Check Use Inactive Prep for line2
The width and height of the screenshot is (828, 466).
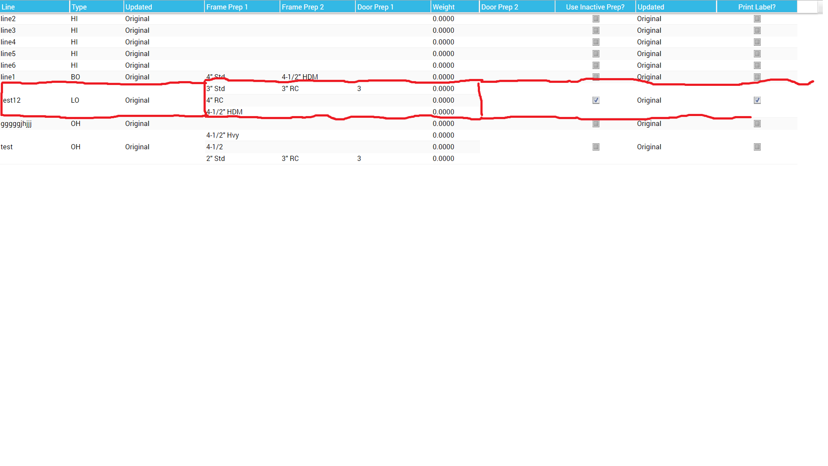pos(596,19)
